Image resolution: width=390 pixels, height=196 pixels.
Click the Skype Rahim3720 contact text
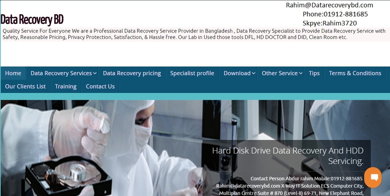[x=329, y=23]
